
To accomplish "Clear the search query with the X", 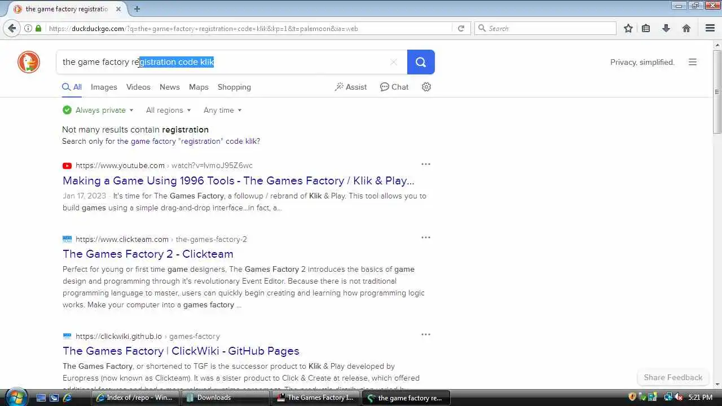I will (394, 62).
